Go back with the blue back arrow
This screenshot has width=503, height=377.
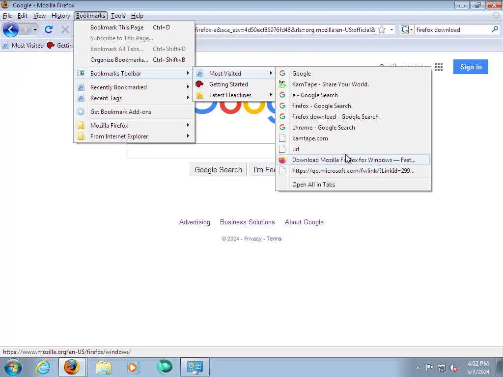click(11, 30)
